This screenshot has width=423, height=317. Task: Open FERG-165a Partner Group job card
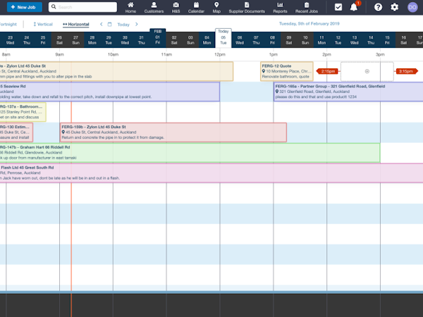[348, 92]
